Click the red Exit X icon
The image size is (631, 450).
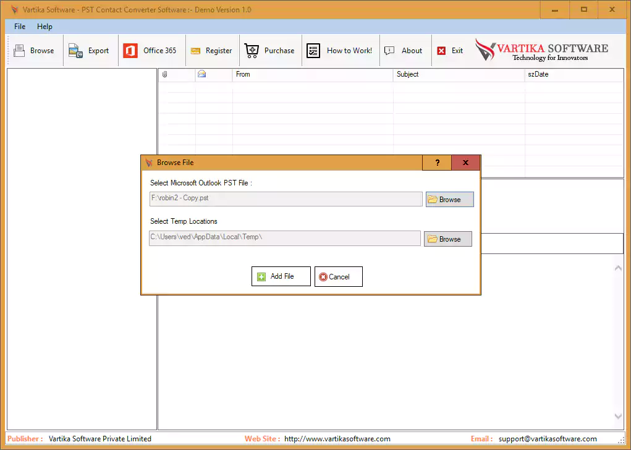tap(441, 51)
